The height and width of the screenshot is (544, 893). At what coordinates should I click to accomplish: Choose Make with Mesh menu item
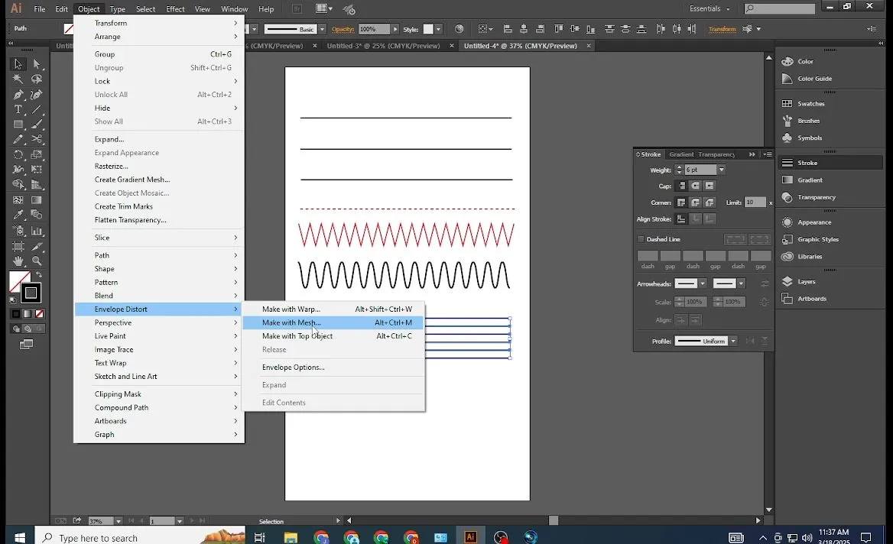333,322
